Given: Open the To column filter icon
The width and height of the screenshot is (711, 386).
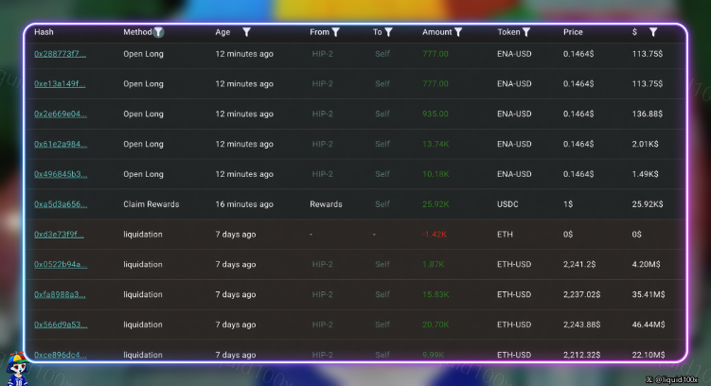Looking at the screenshot, I should pyautogui.click(x=388, y=32).
